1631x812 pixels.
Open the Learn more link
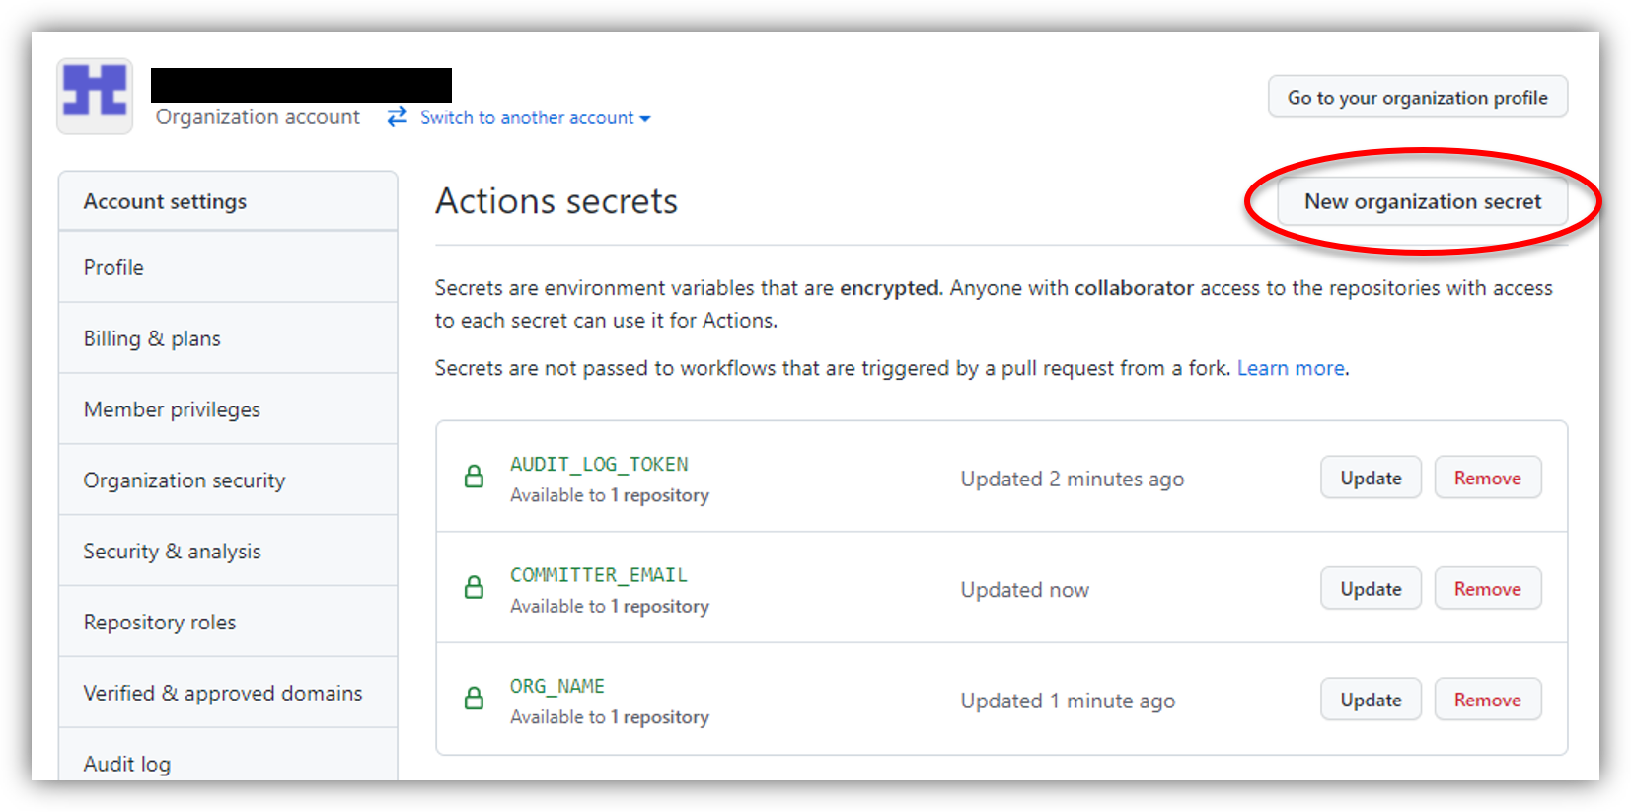pyautogui.click(x=1289, y=367)
